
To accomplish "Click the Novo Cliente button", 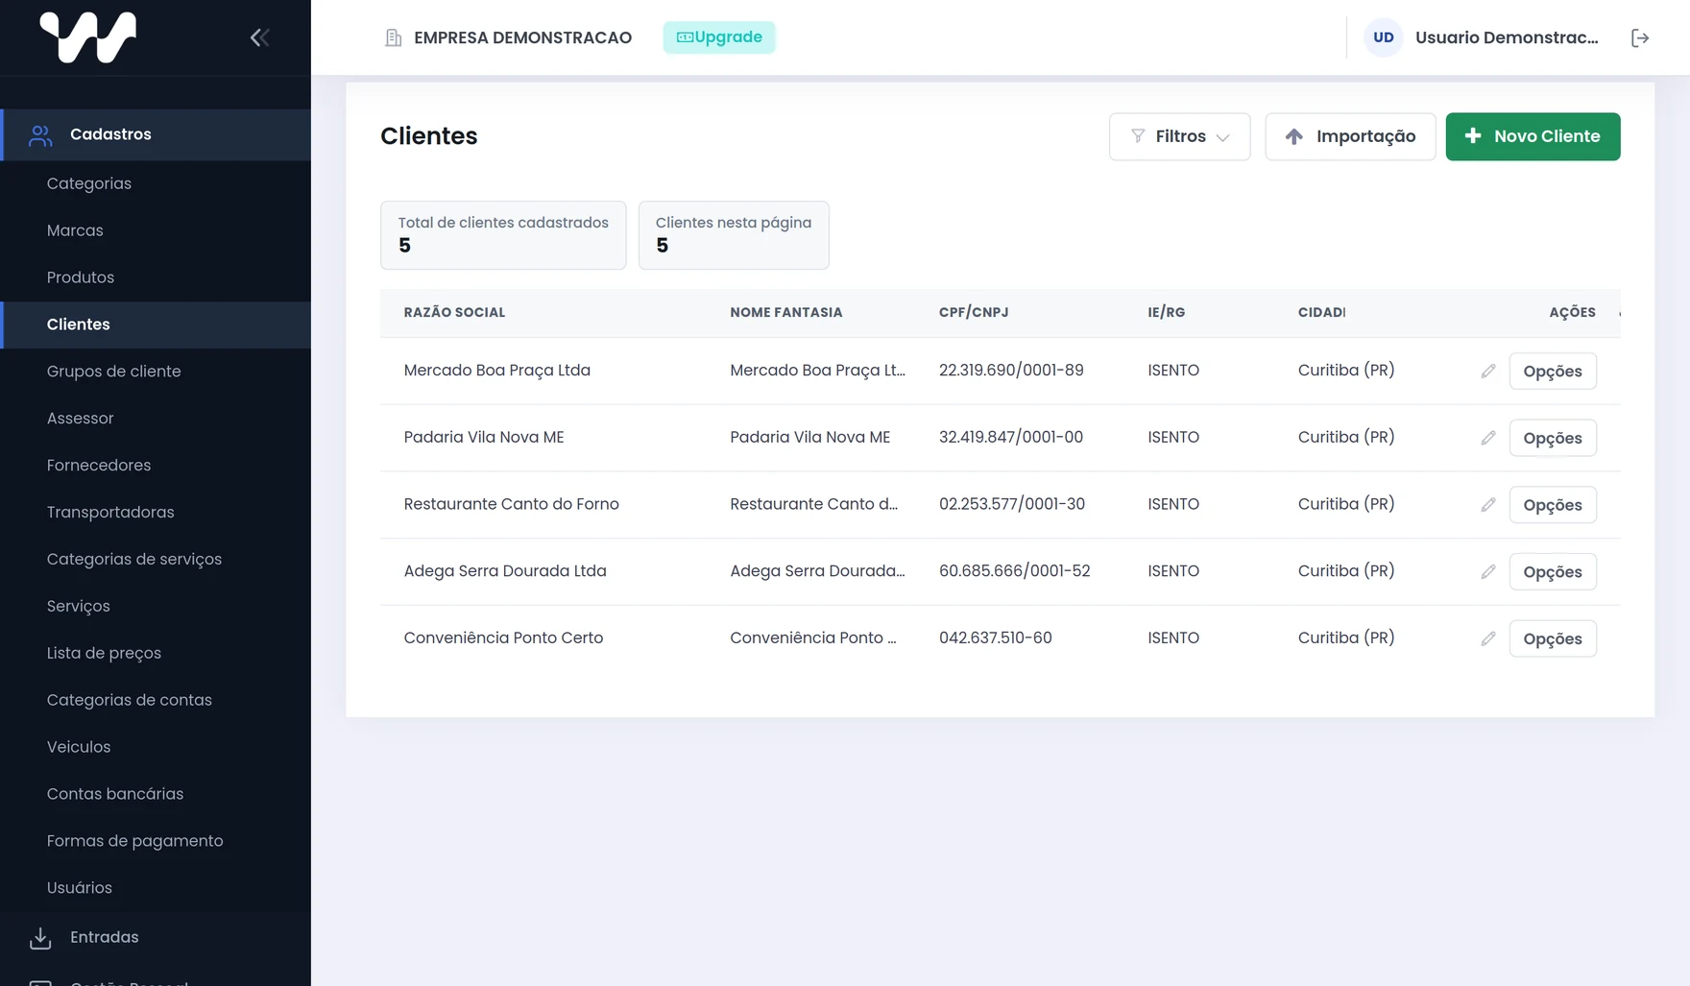I will click(1533, 136).
